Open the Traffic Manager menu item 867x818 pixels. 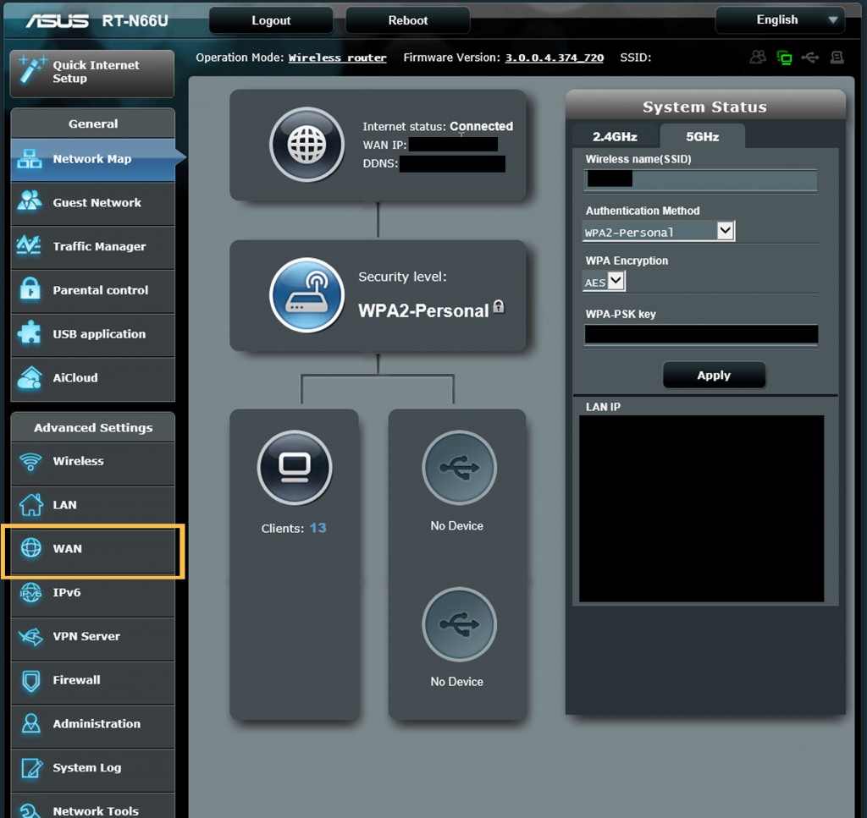click(x=93, y=246)
